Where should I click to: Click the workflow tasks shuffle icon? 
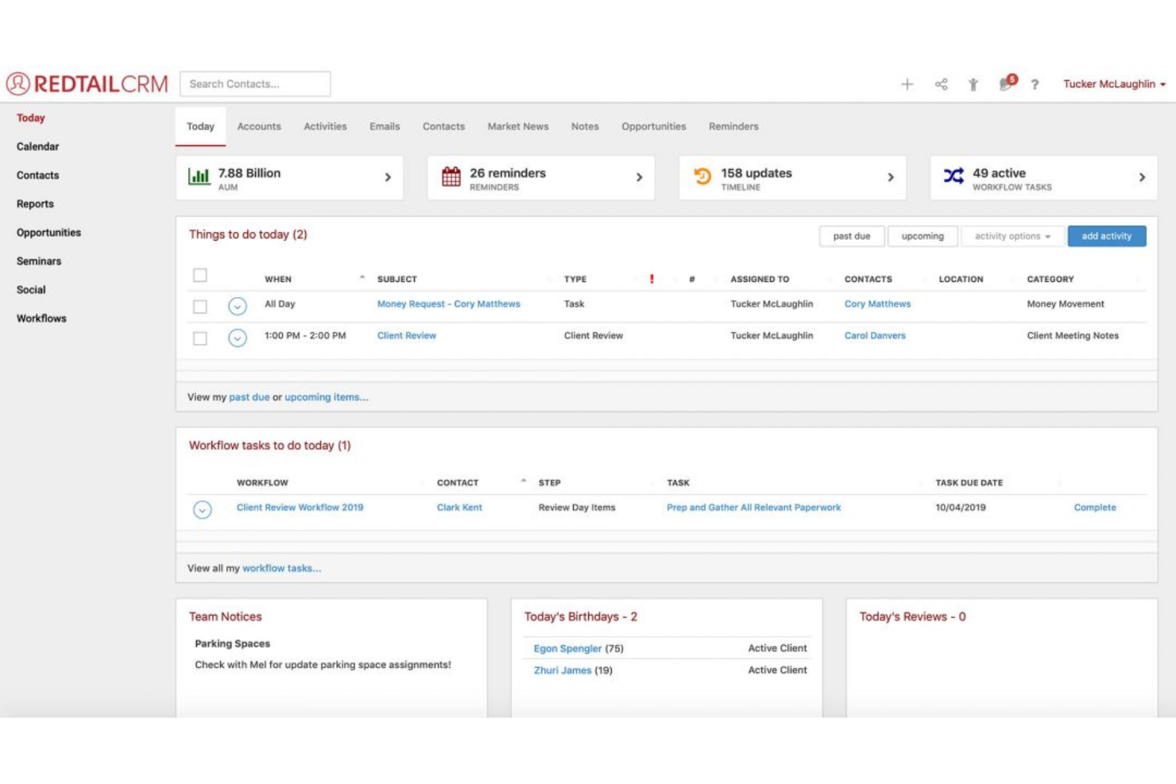click(954, 176)
